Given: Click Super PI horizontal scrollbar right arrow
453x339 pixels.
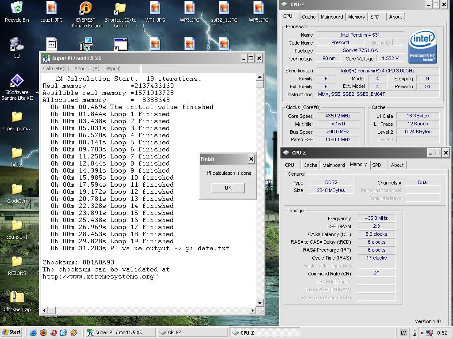Looking at the screenshot, I should [x=253, y=310].
